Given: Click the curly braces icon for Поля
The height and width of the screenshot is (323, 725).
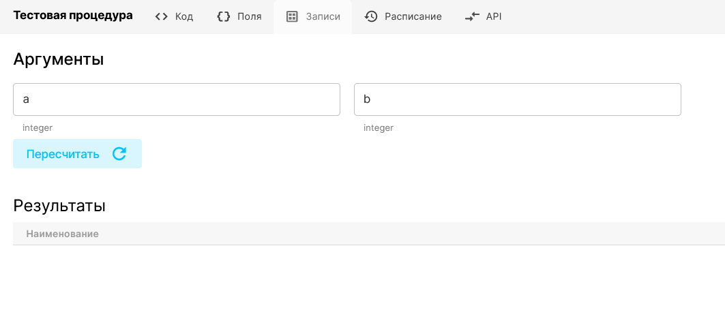Looking at the screenshot, I should click(x=223, y=17).
